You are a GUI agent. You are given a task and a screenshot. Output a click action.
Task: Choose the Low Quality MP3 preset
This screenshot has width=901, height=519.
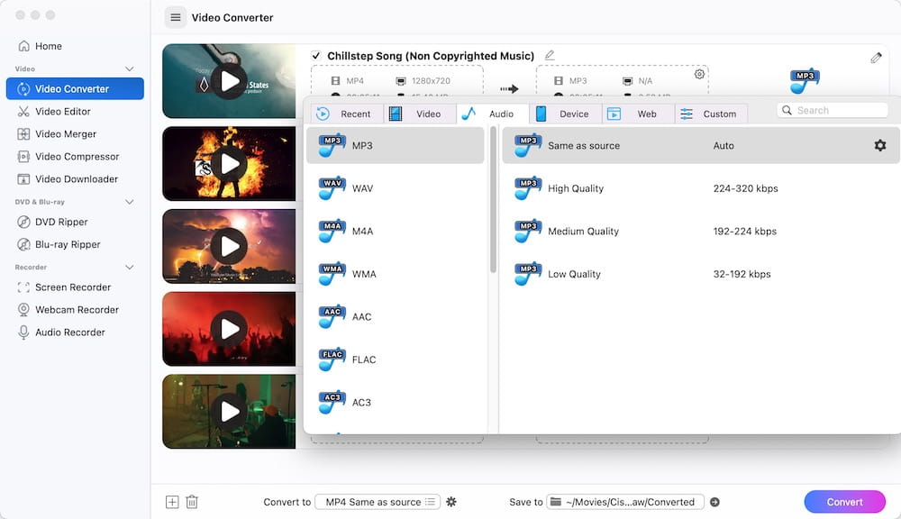(700, 274)
